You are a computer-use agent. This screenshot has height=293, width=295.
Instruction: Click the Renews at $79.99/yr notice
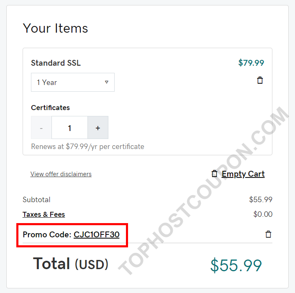pyautogui.click(x=88, y=146)
